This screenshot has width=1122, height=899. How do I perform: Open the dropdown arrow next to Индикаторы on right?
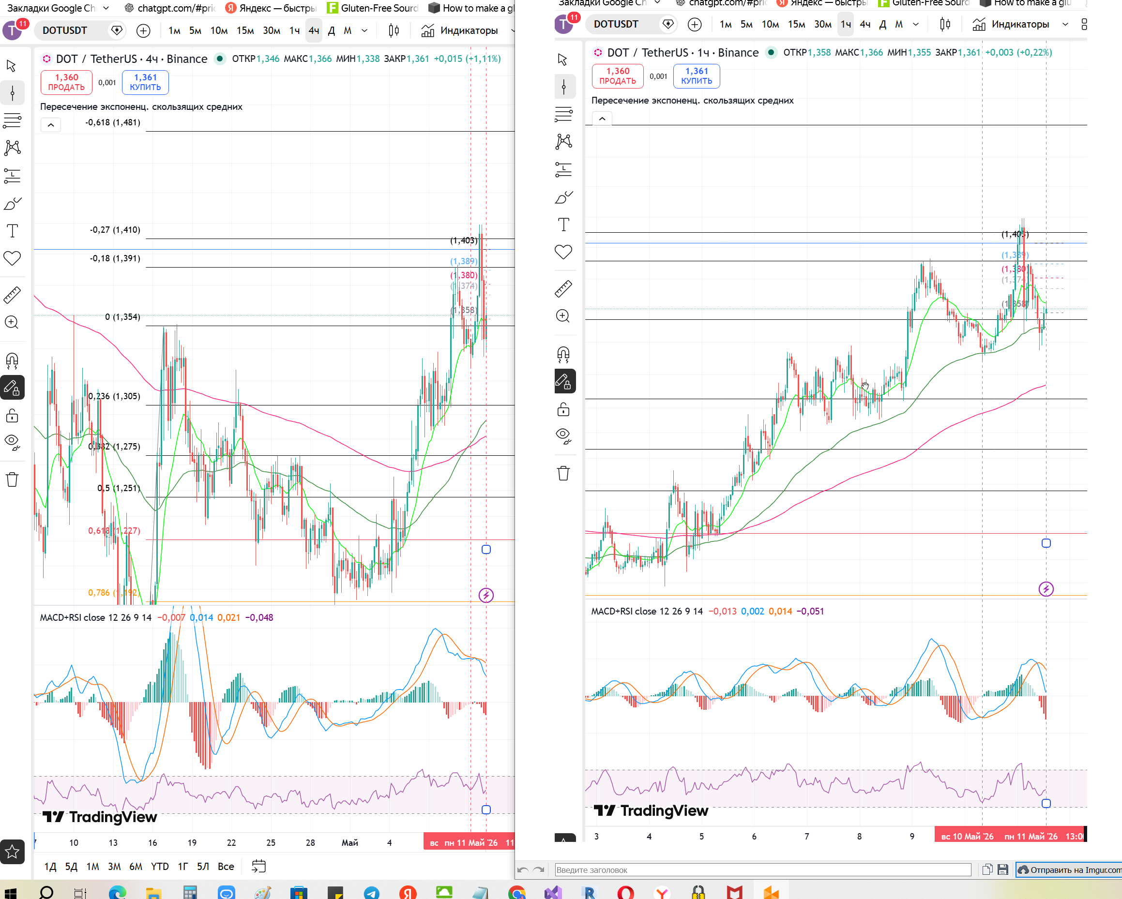coord(1065,24)
